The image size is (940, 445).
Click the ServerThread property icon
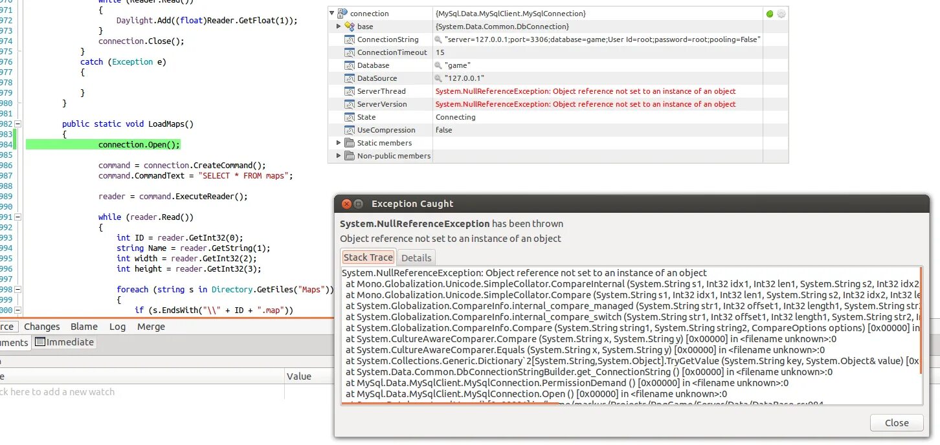click(x=350, y=91)
